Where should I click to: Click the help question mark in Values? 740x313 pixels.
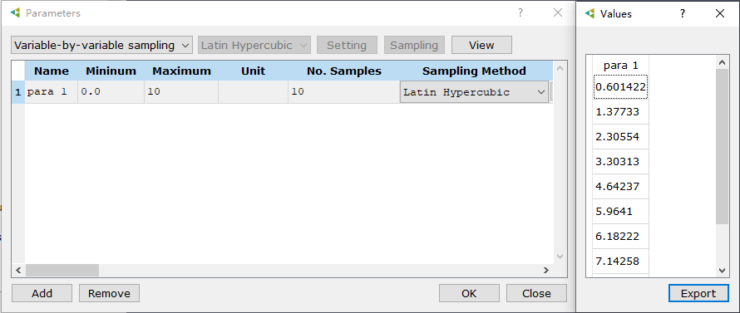click(x=683, y=13)
